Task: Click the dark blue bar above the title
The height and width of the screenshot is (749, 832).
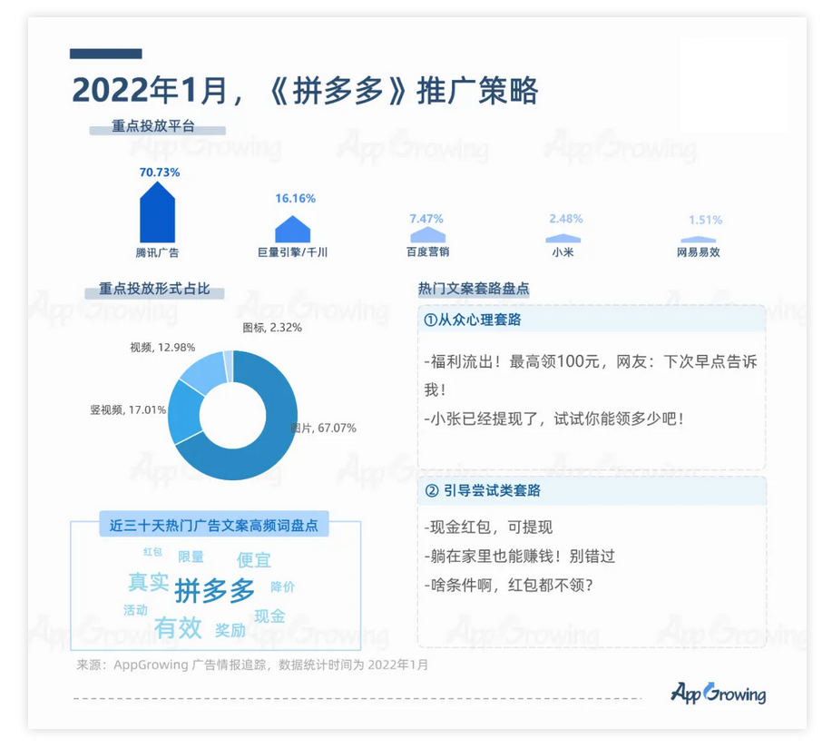Action: click(x=106, y=54)
